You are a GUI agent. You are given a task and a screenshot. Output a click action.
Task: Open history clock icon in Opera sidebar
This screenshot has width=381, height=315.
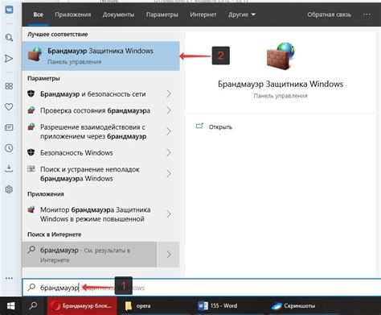(x=9, y=148)
